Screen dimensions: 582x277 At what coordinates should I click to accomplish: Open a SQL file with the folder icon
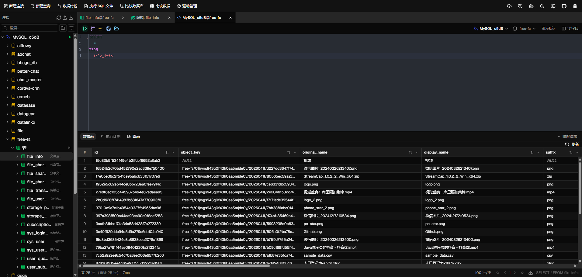tap(116, 29)
